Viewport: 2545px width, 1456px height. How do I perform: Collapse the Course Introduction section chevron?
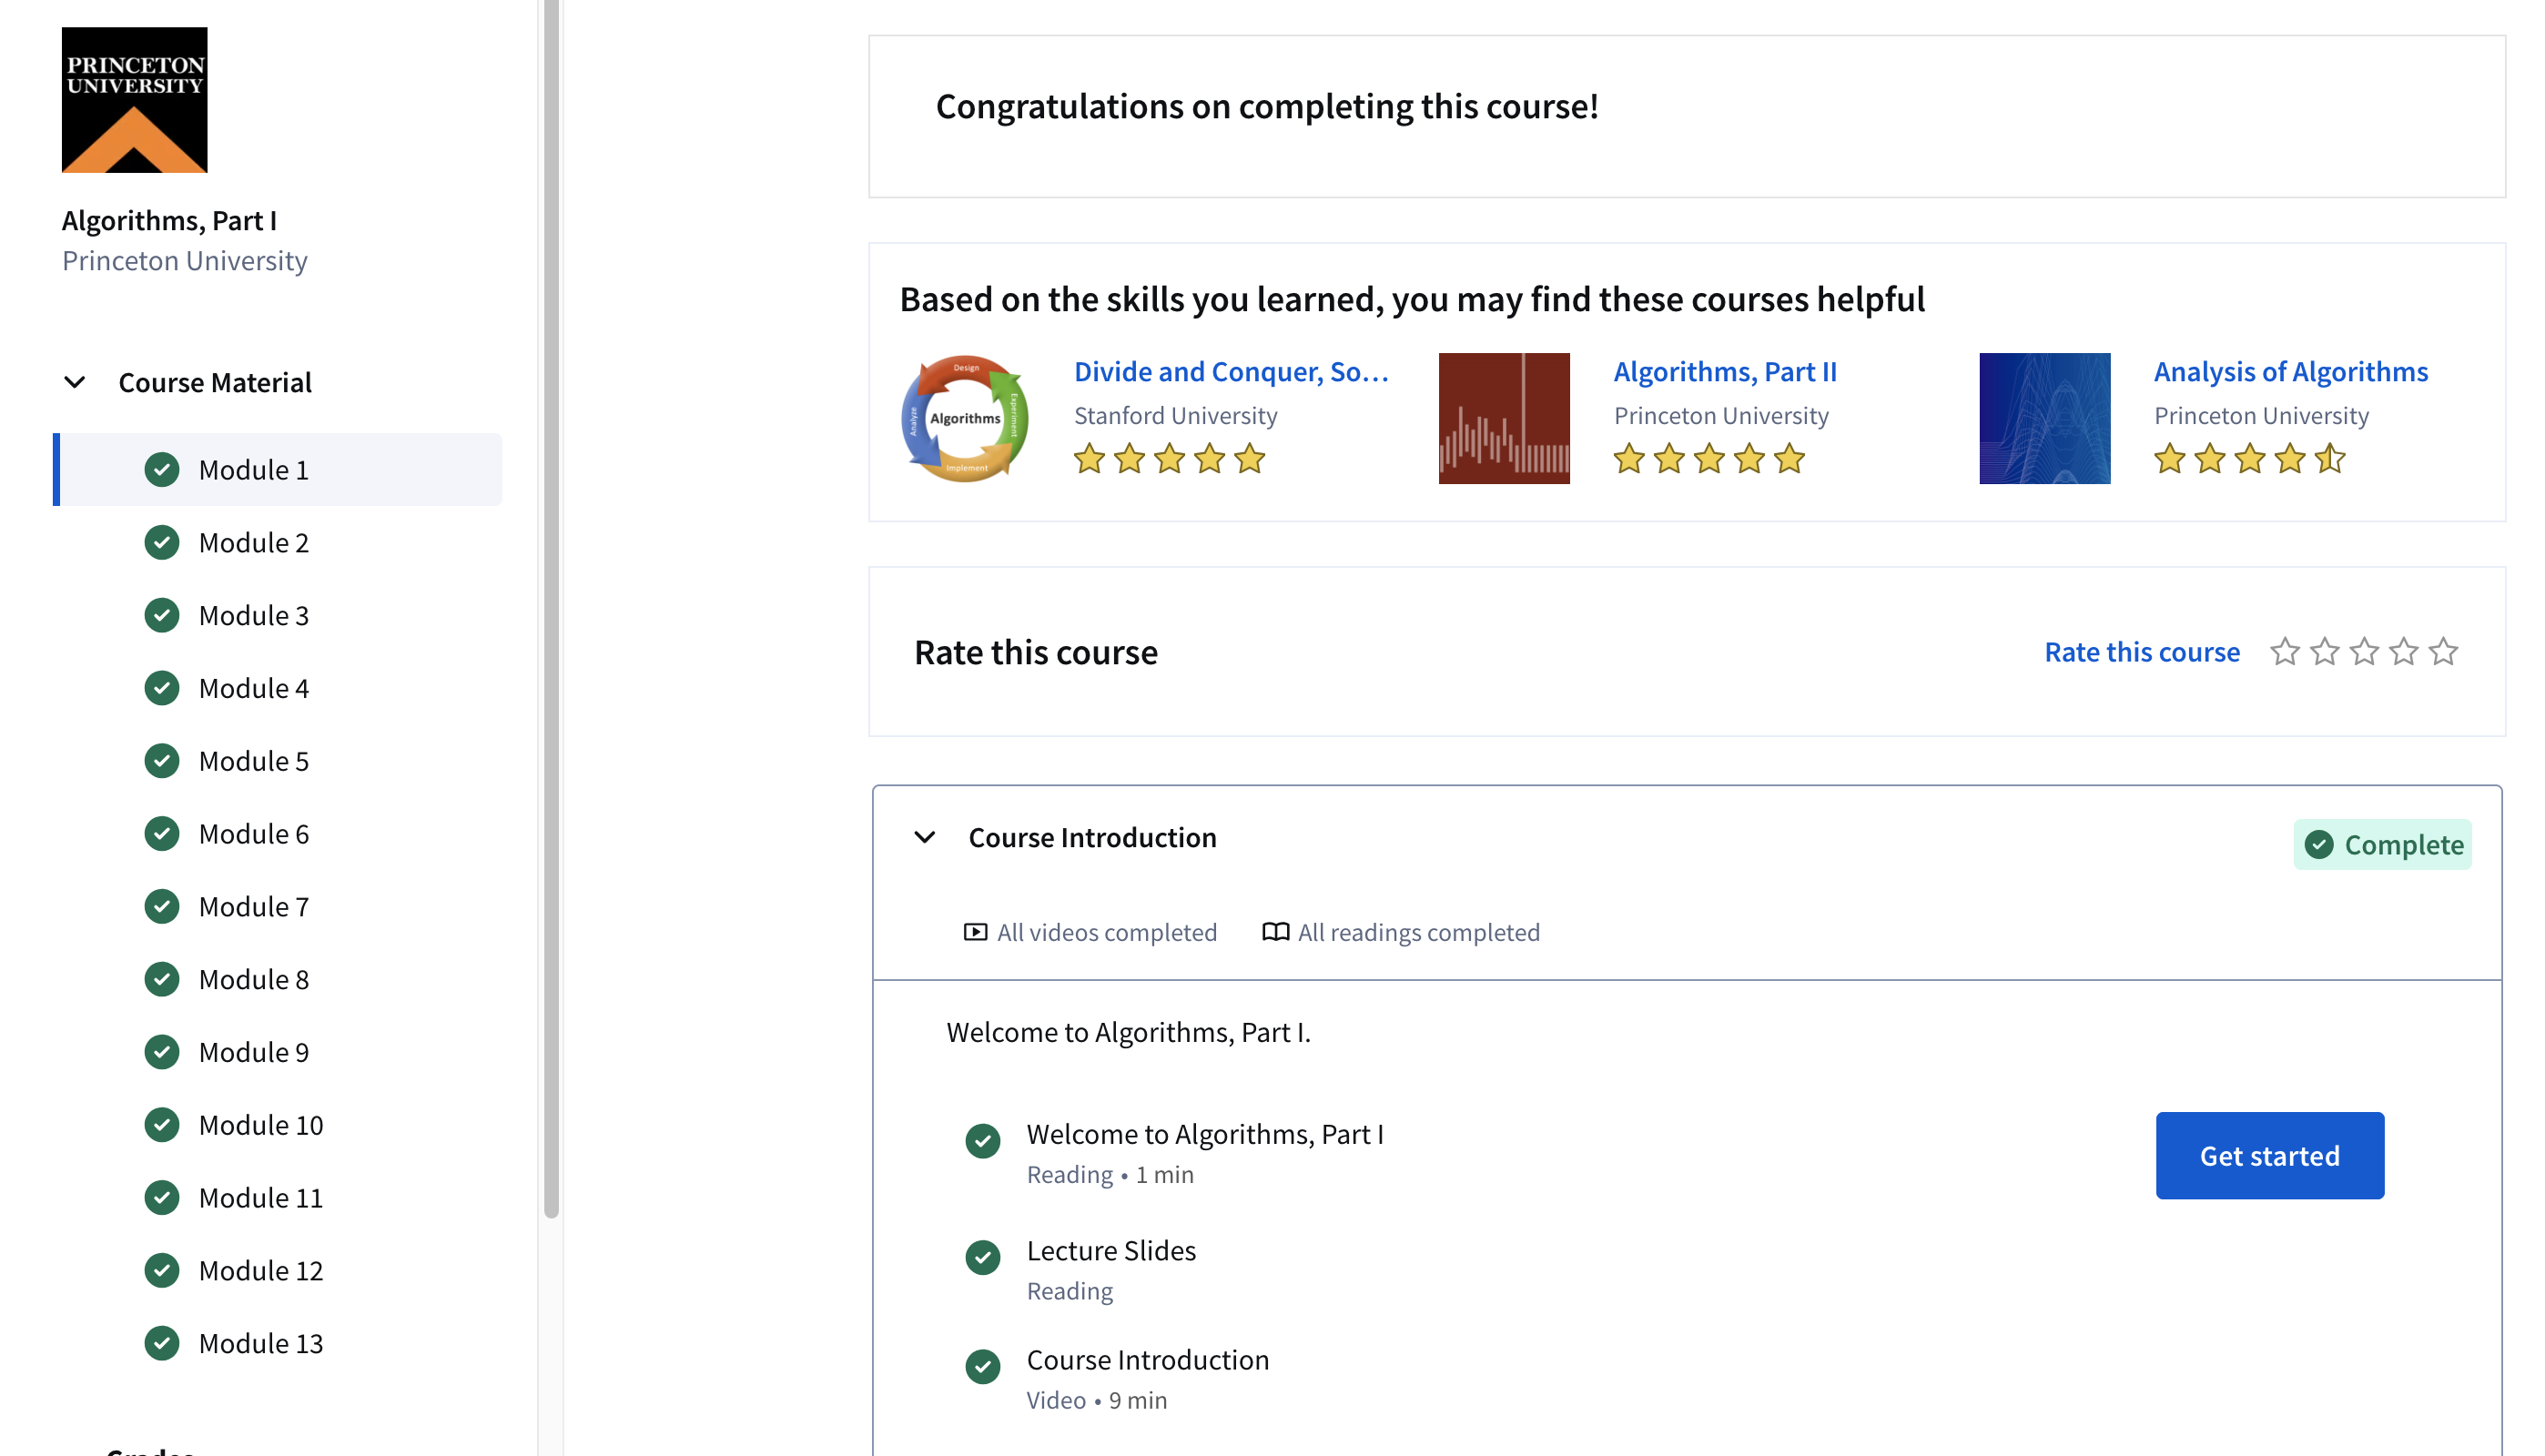925,837
